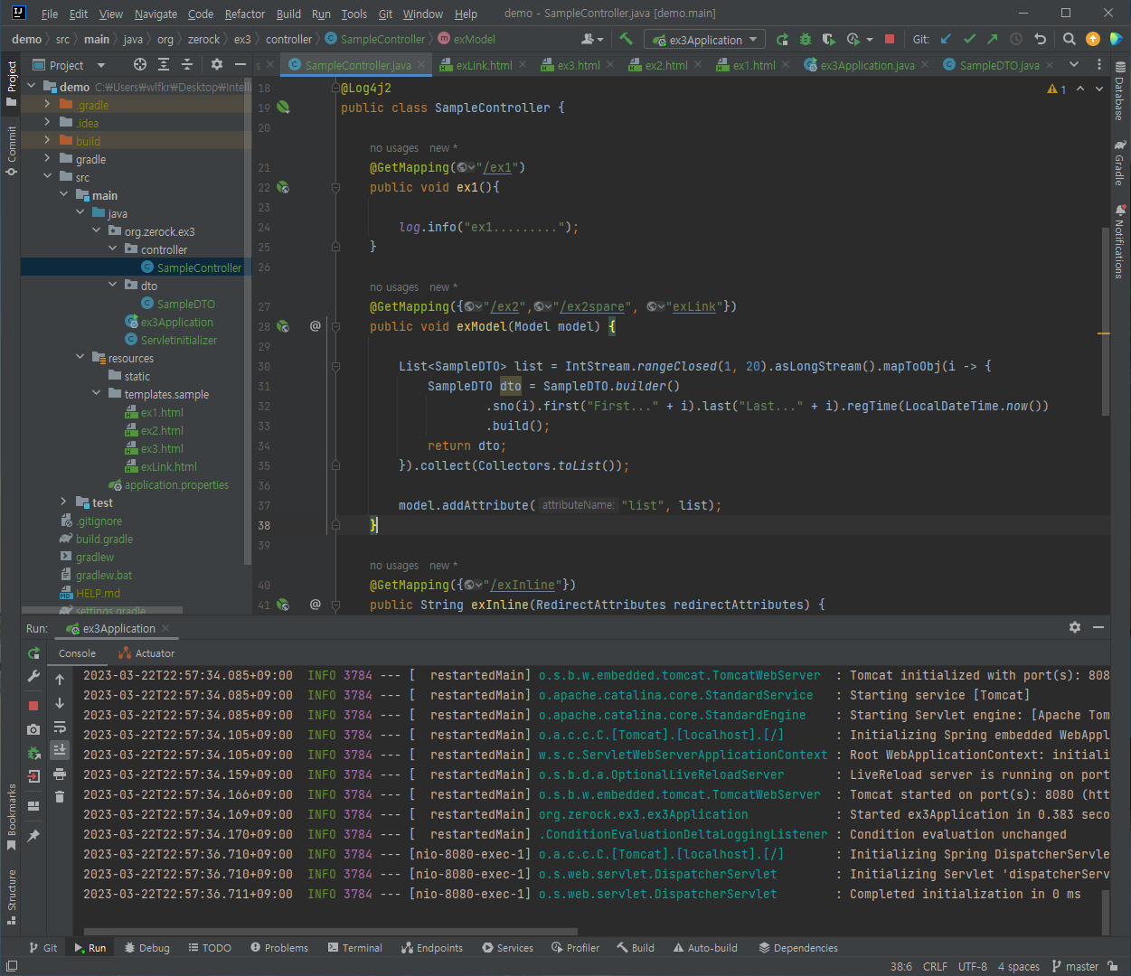Modify run configuration with the wrench icon
The image size is (1131, 976).
pos(33,676)
